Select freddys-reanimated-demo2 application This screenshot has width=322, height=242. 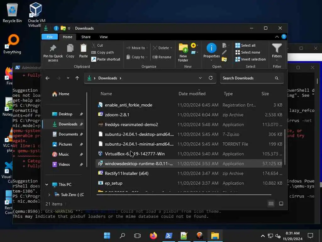(189, 124)
